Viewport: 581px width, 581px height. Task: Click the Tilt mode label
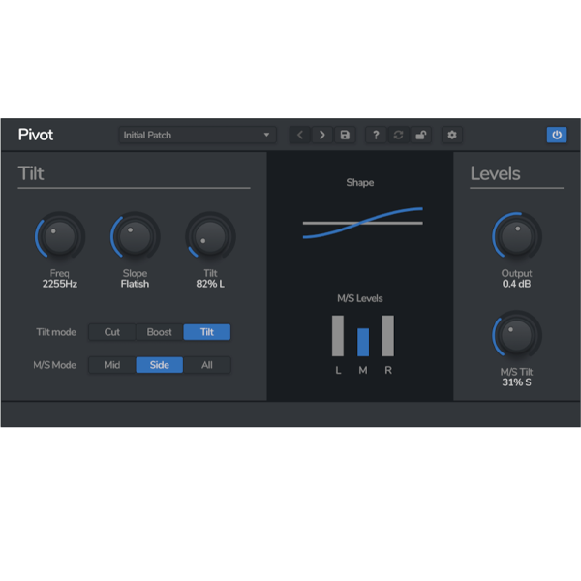(56, 332)
